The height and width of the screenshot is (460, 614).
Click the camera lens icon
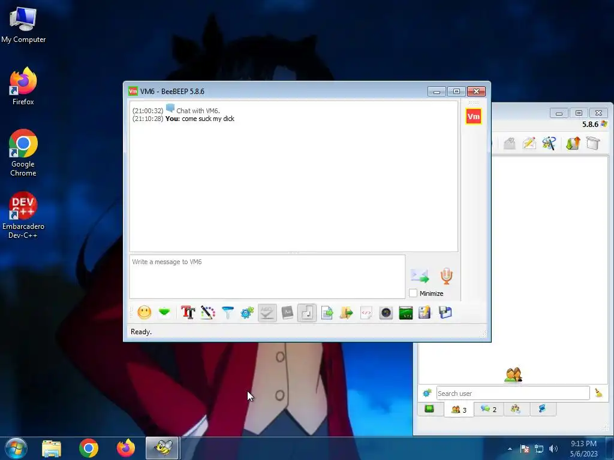click(x=386, y=313)
